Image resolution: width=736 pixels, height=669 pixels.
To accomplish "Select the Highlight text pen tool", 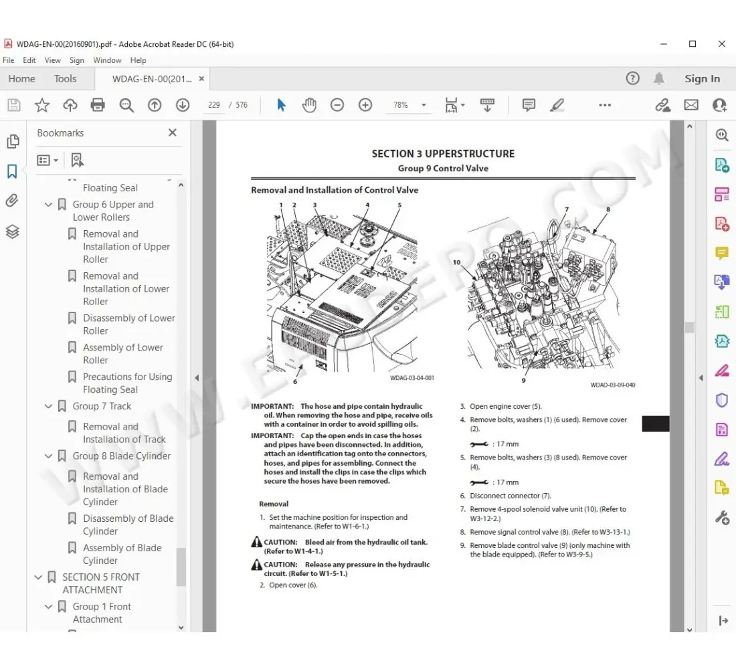I will (557, 105).
